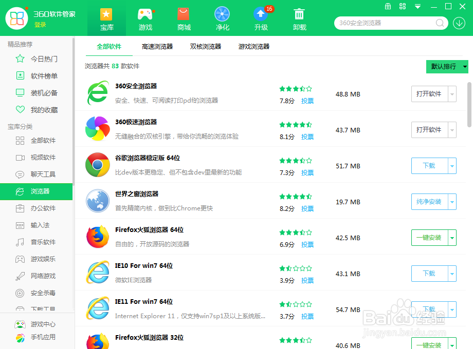Viewport: 473px width, 349px height.
Task: Select 游戏娱乐 category
Action: (x=36, y=259)
